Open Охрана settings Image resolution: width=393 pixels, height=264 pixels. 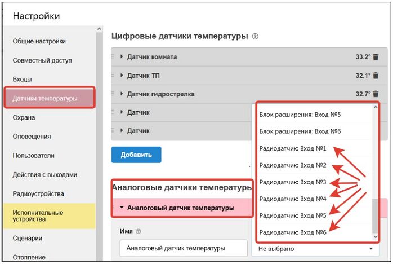click(24, 117)
